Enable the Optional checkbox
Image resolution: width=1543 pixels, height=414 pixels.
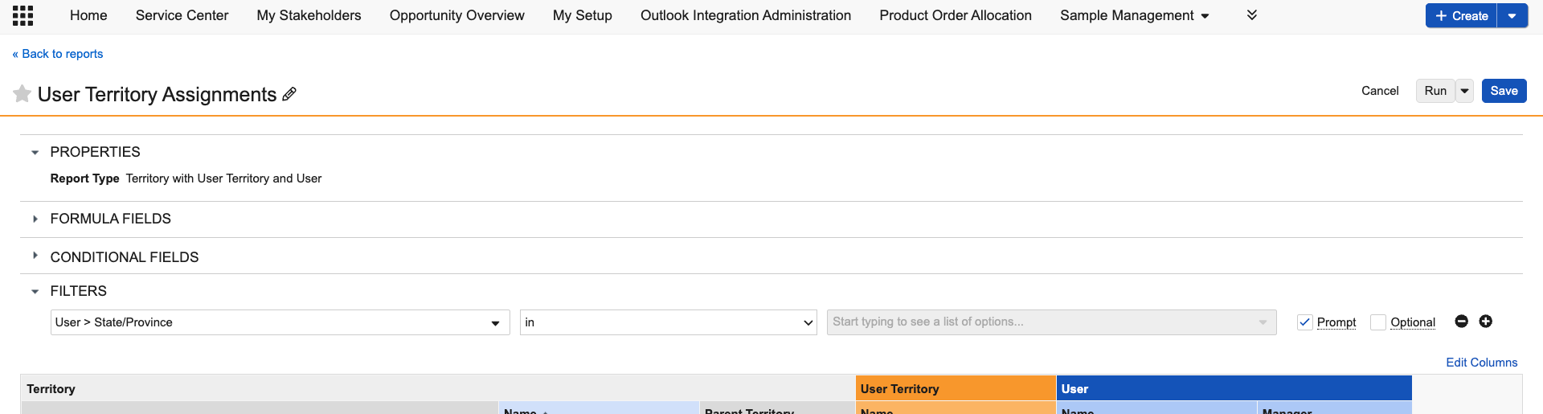click(x=1378, y=322)
